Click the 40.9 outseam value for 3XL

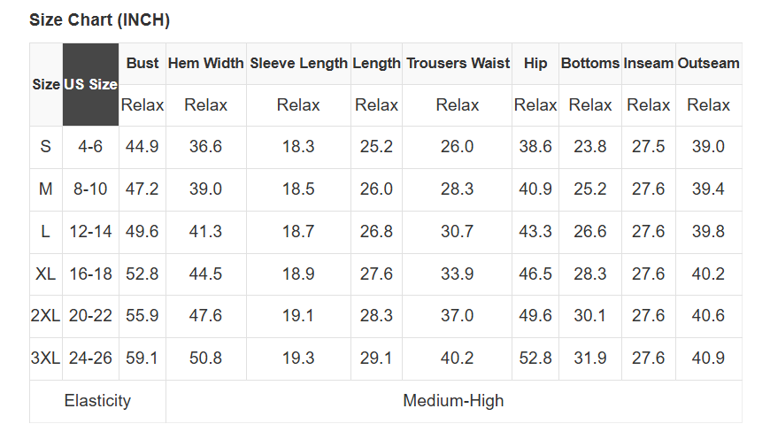coord(708,358)
